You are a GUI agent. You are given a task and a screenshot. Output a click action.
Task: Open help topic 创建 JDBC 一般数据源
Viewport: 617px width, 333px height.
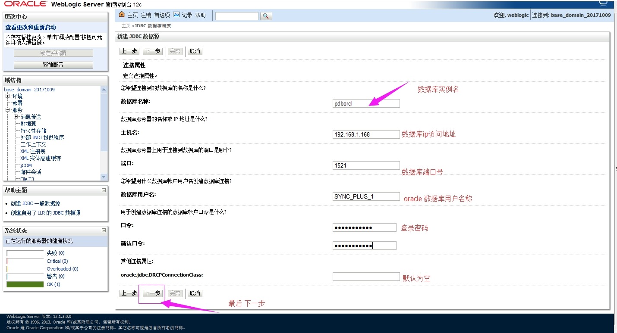point(35,203)
